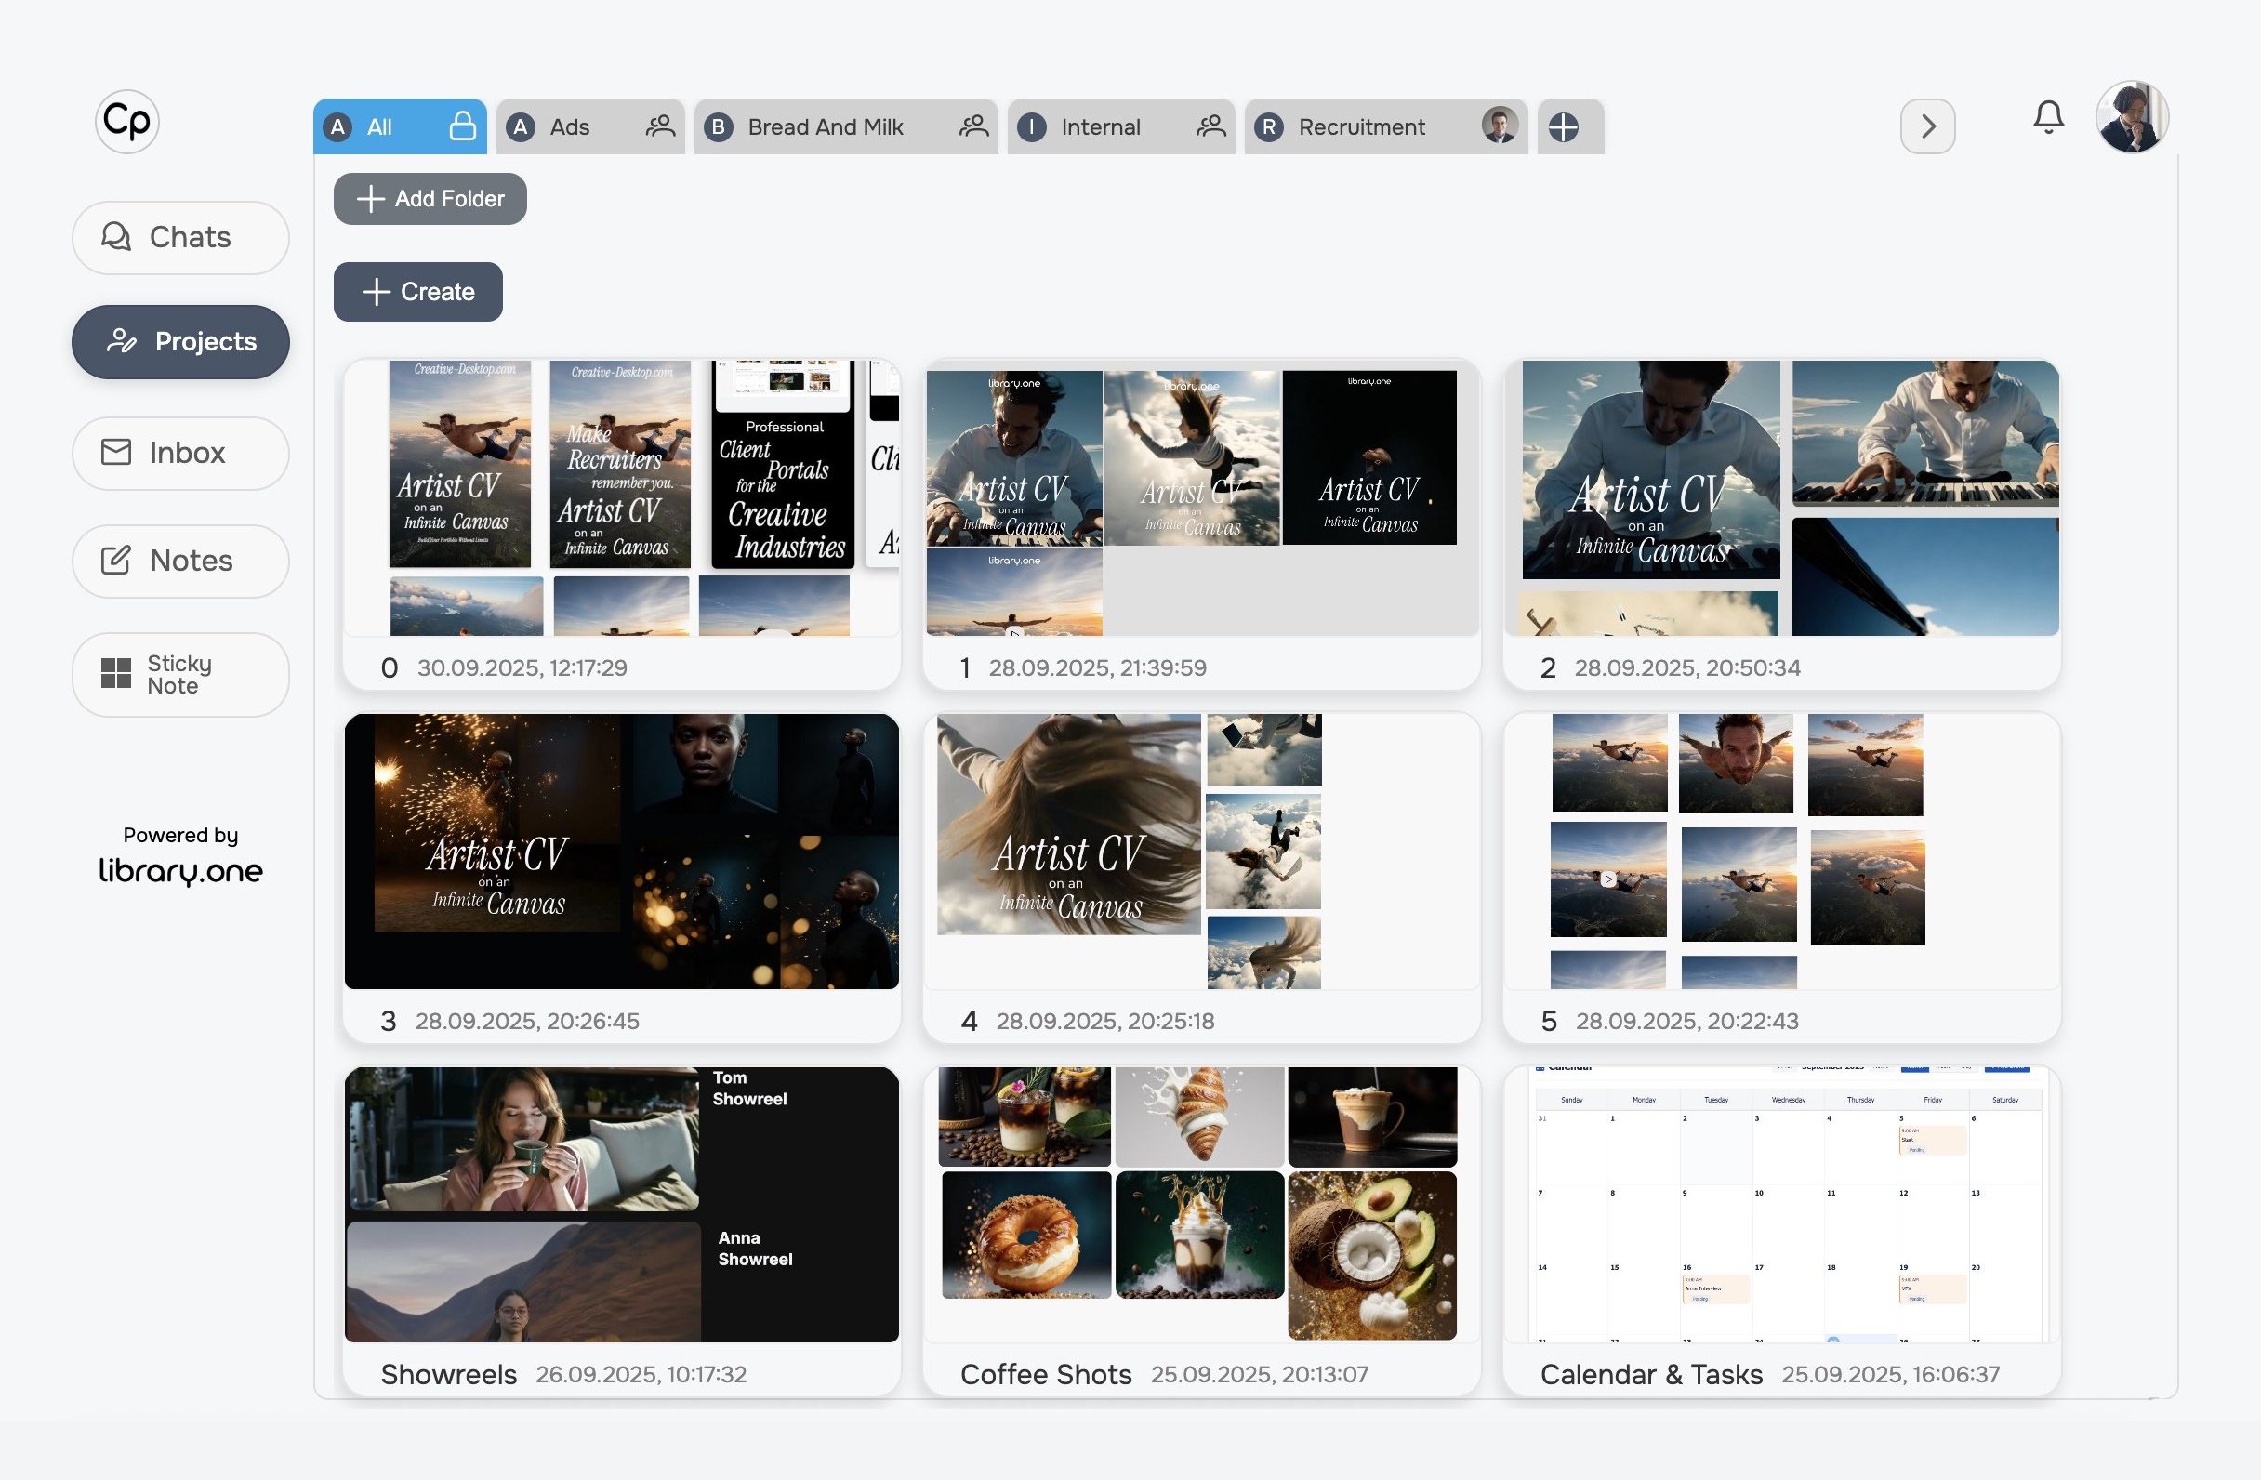Open the Recruitment tab
Viewport: 2261px width, 1480px height.
tap(1360, 126)
